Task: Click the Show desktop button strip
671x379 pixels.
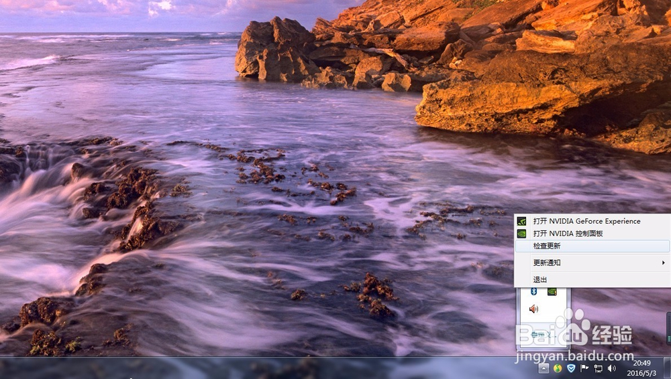Action: (667, 368)
